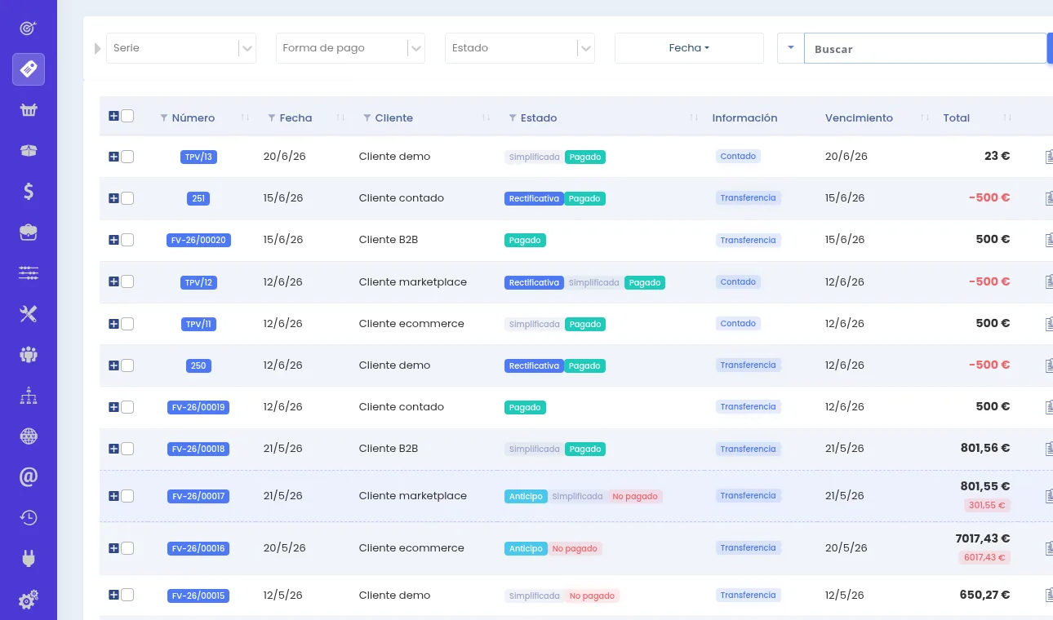Select the wrench and screwdriver tools icon

(x=29, y=314)
